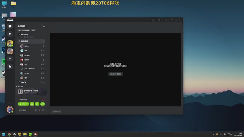Open File Explorer from the taskbar
This screenshot has width=244, height=137.
(25, 134)
